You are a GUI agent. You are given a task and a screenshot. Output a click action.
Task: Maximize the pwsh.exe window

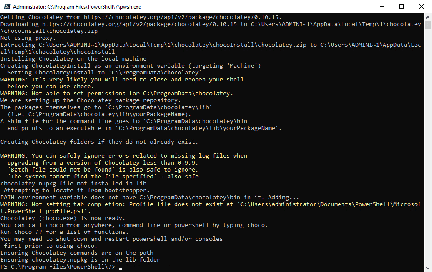[402, 6]
